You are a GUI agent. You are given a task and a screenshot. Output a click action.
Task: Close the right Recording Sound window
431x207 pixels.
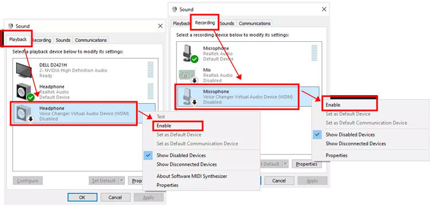point(324,9)
